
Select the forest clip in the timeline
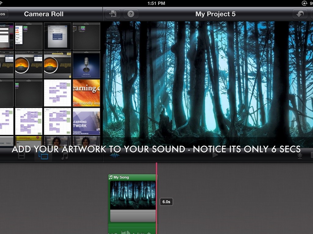[133, 195]
